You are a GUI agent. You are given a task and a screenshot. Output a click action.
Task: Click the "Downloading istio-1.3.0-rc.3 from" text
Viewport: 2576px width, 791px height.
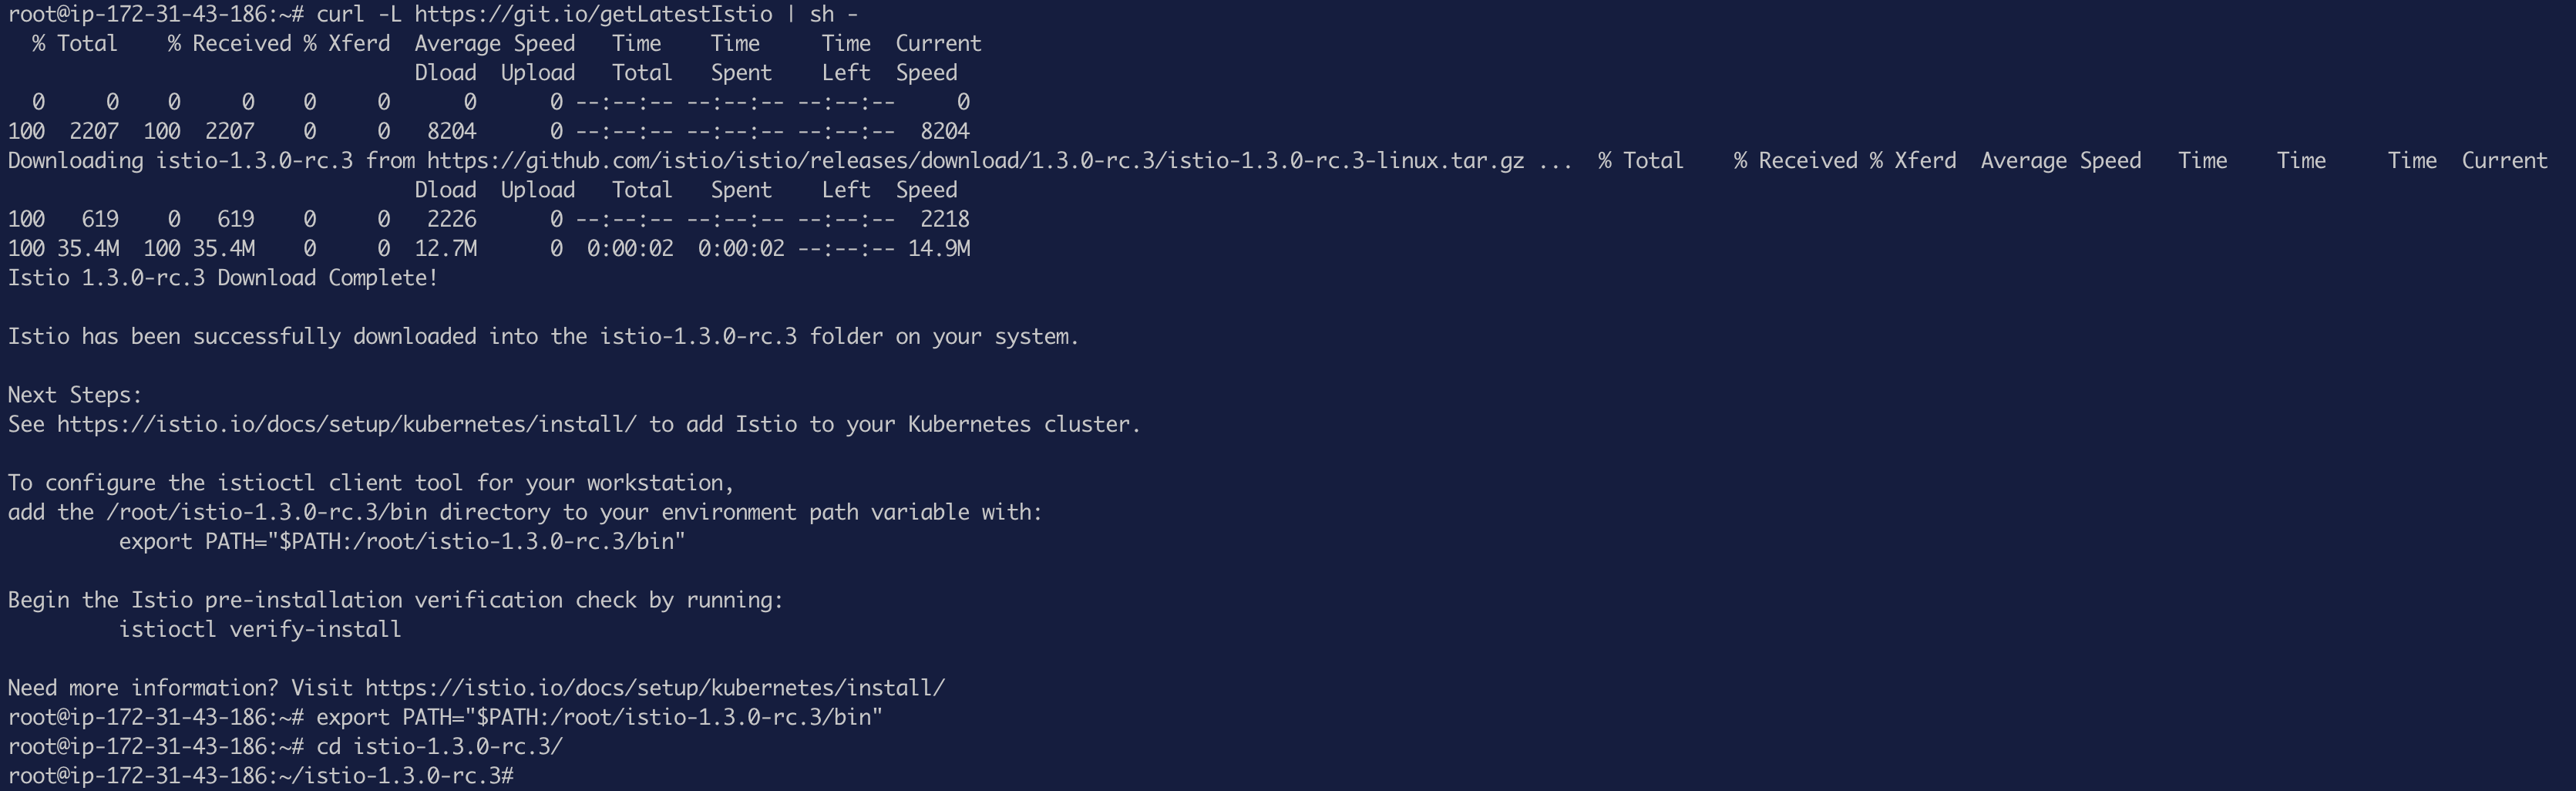tap(211, 161)
